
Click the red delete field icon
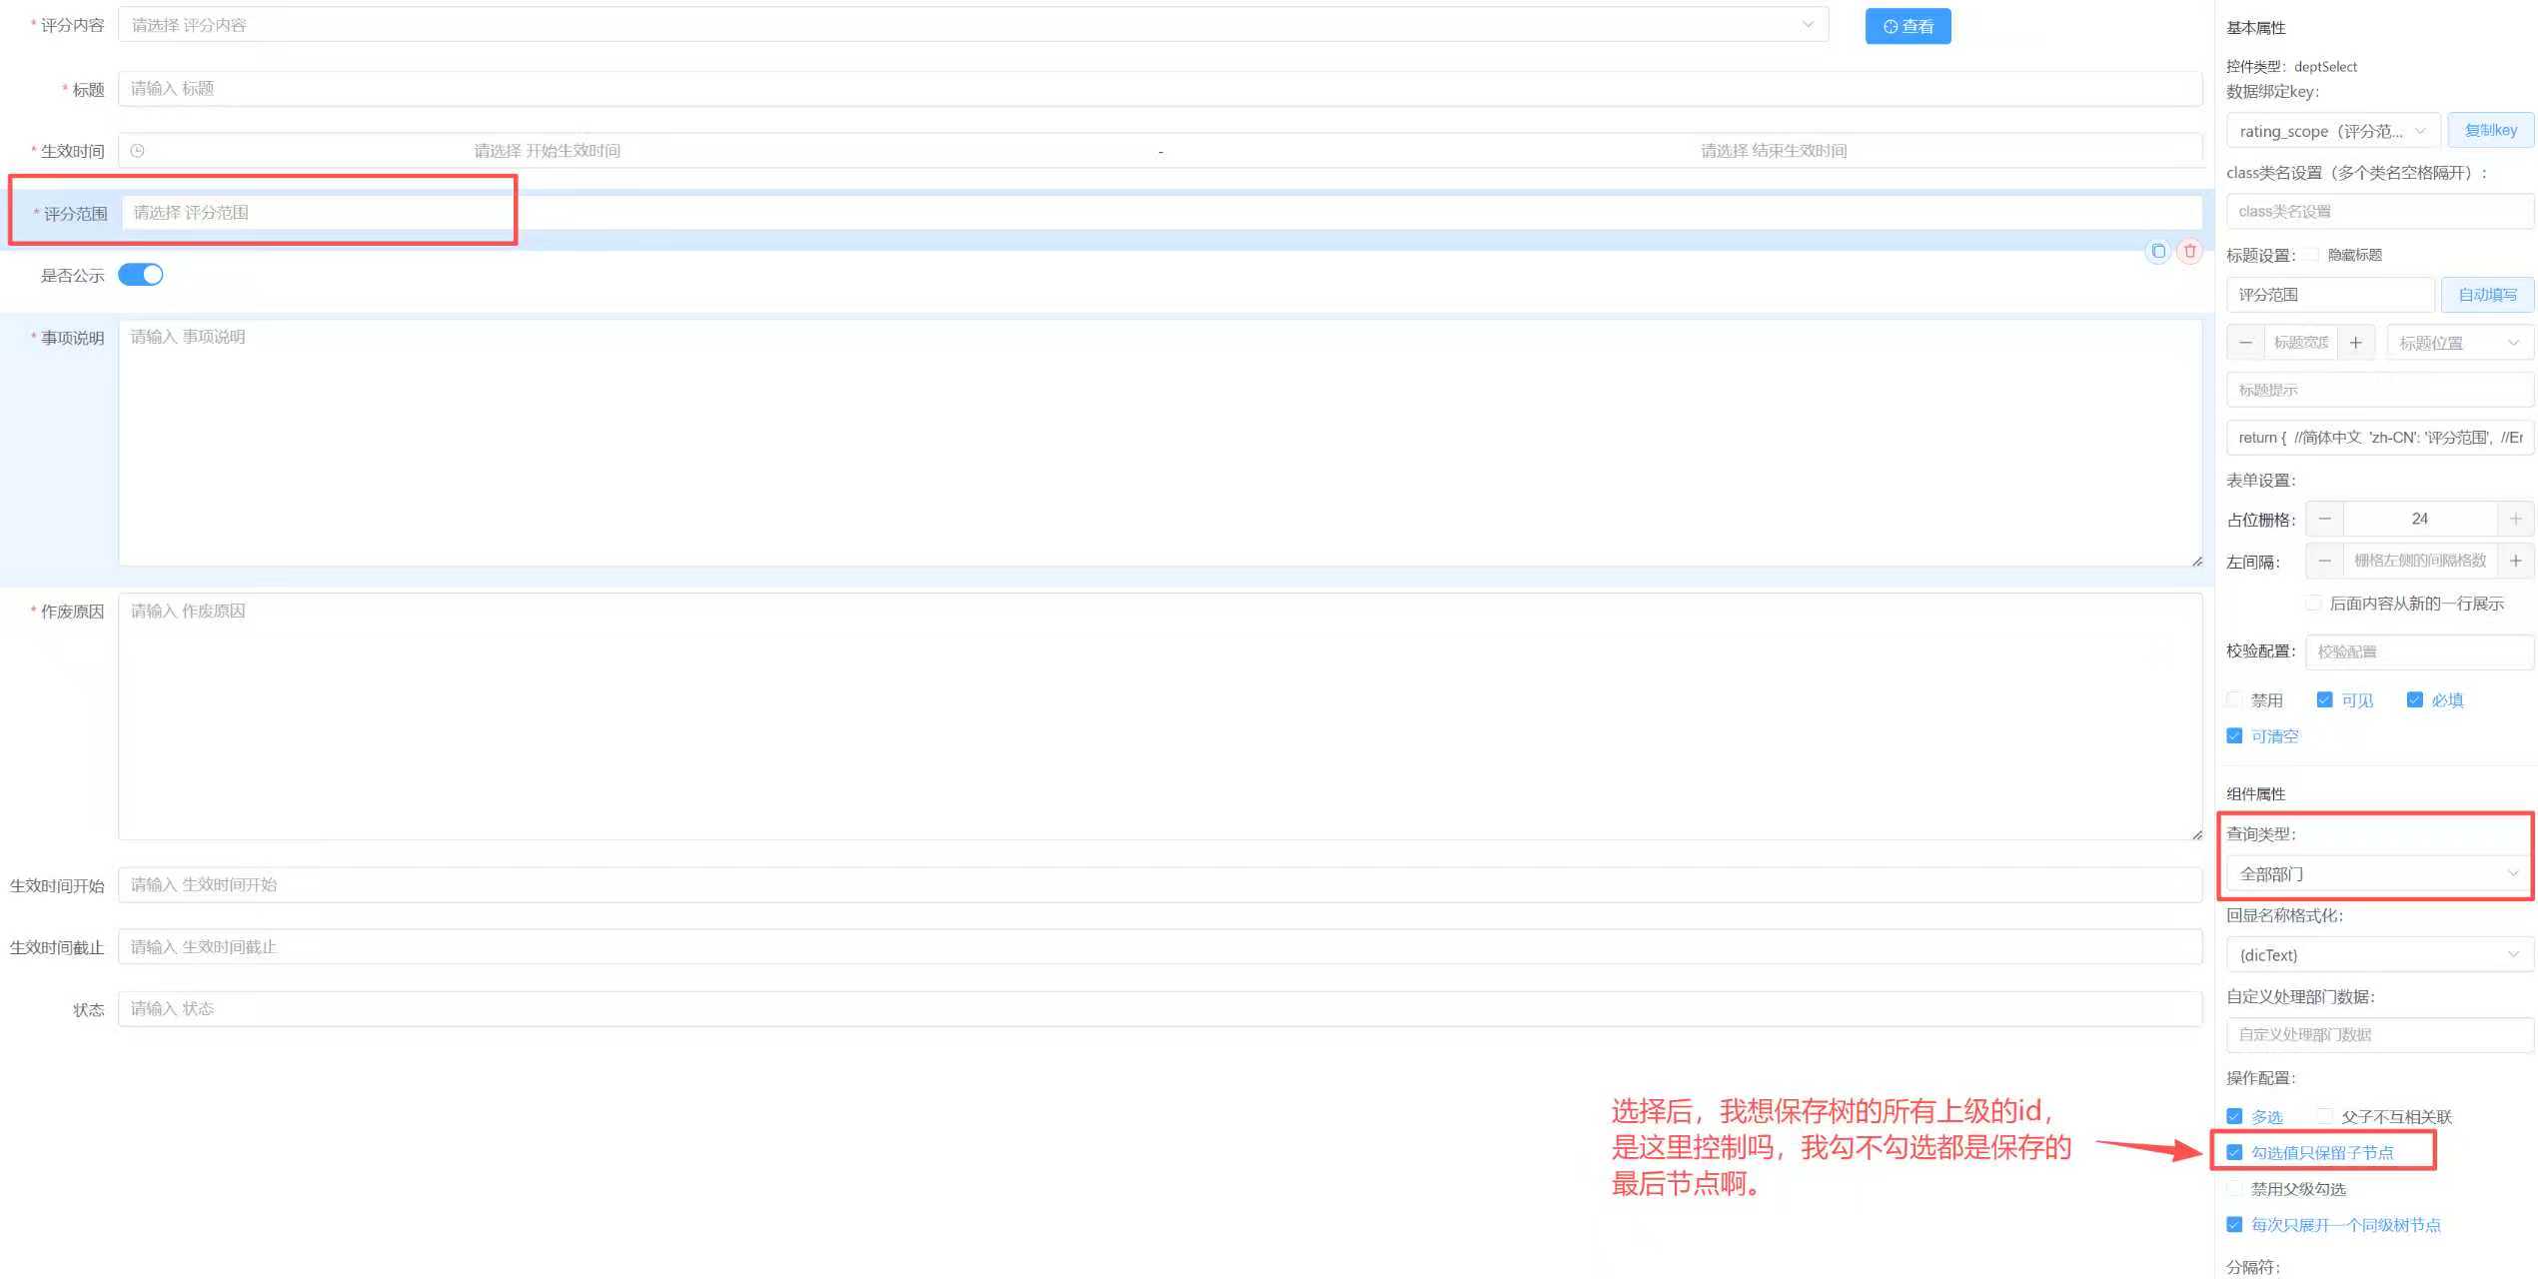click(x=2189, y=252)
